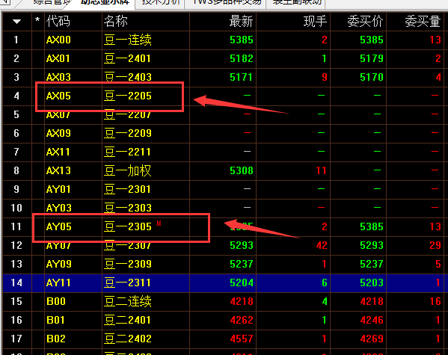
Task: Select the 豆一2209 contract name
Action: click(x=127, y=133)
